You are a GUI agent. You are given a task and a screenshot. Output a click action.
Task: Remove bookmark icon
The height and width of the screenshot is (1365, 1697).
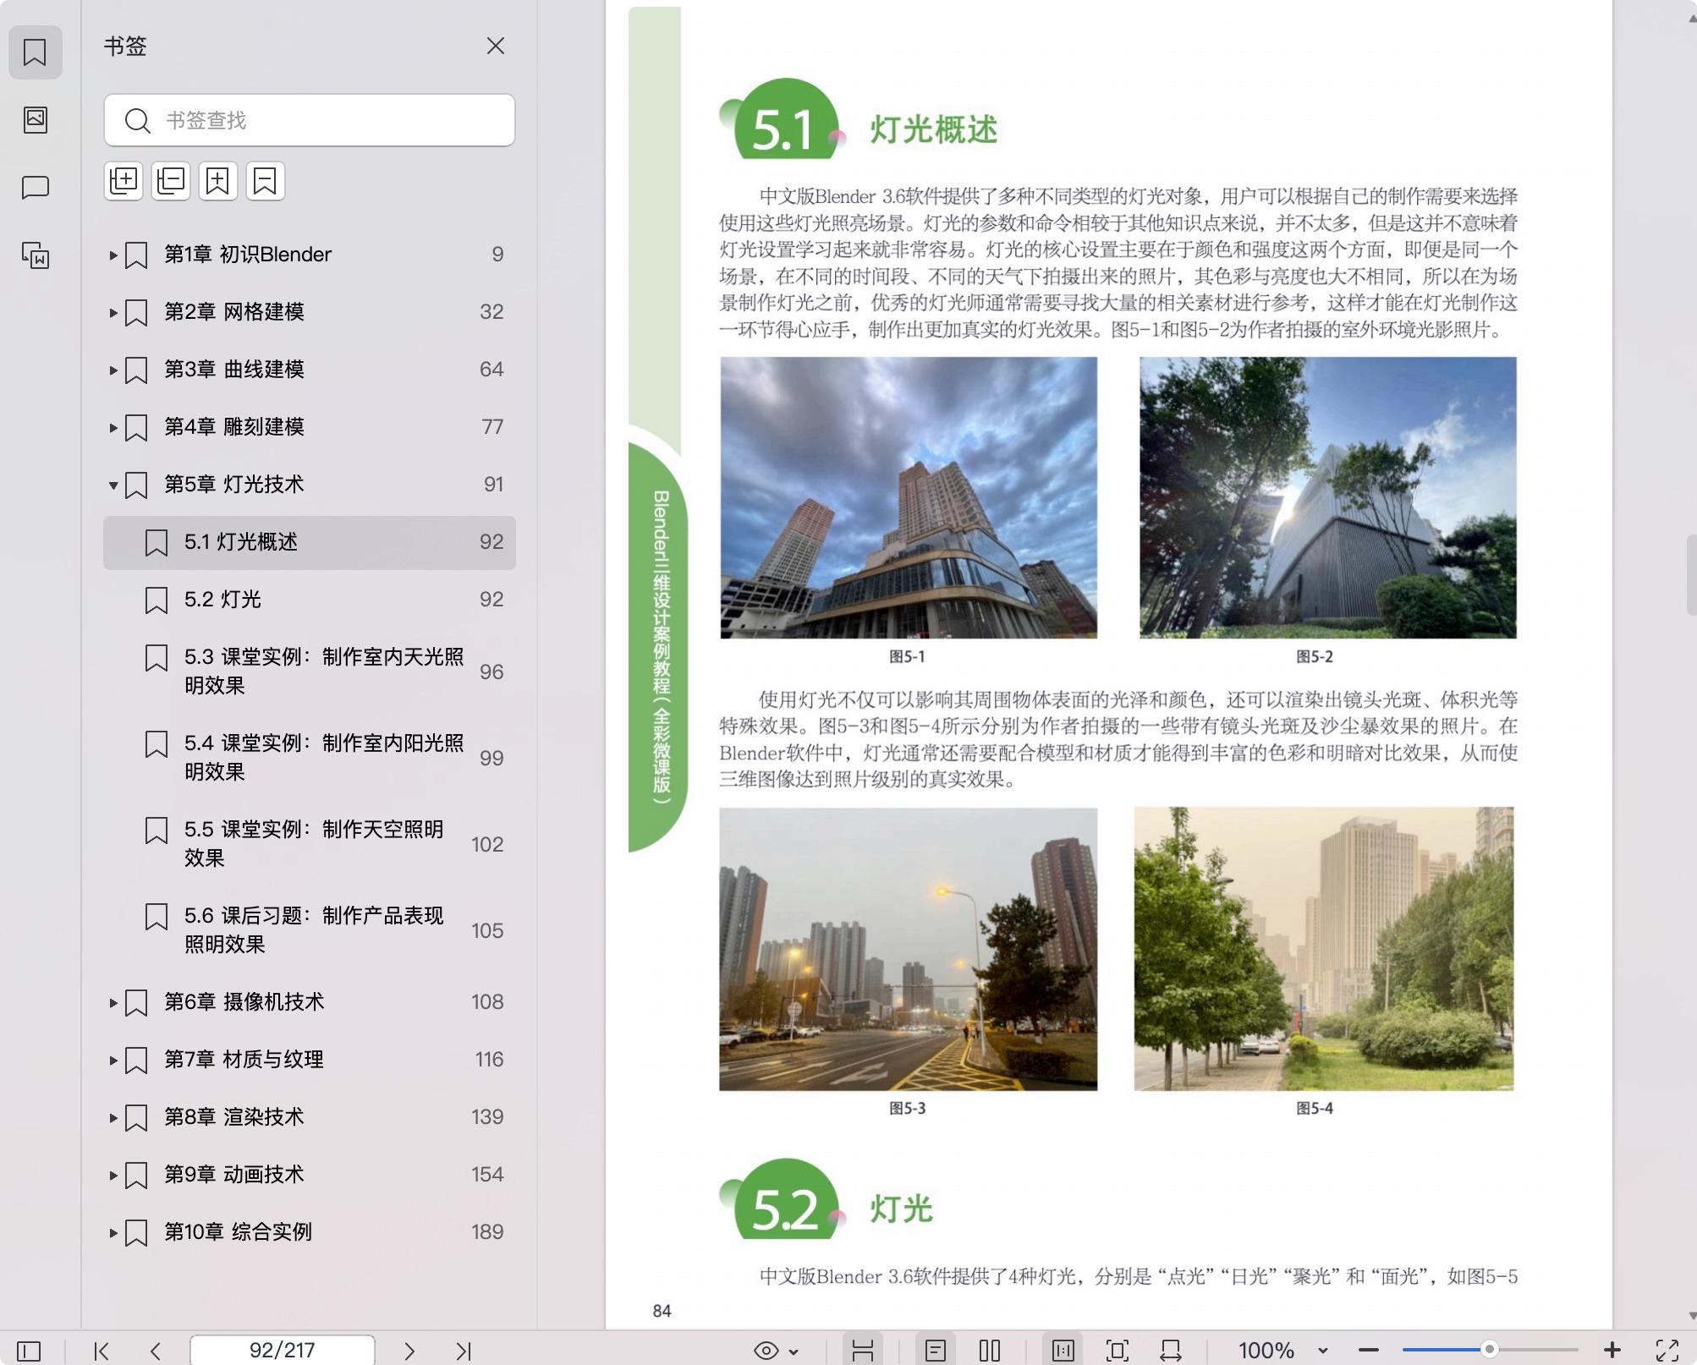[x=266, y=181]
